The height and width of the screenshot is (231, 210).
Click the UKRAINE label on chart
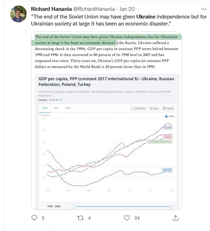coord(167,170)
